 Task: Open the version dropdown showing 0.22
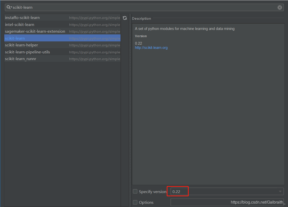coord(227,191)
